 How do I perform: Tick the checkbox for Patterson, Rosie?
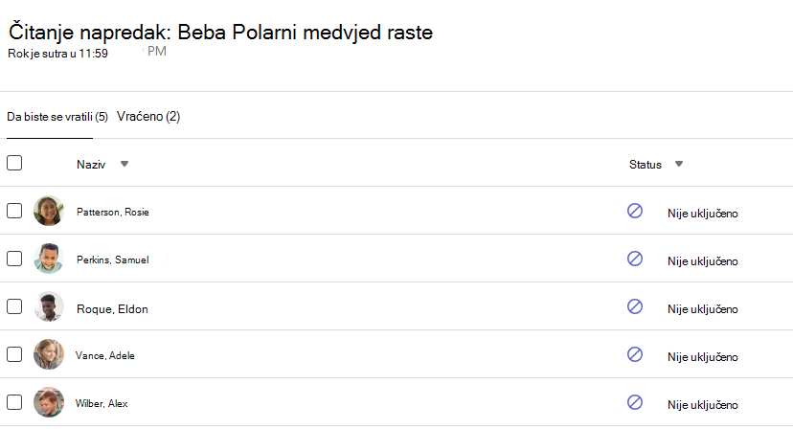[14, 211]
